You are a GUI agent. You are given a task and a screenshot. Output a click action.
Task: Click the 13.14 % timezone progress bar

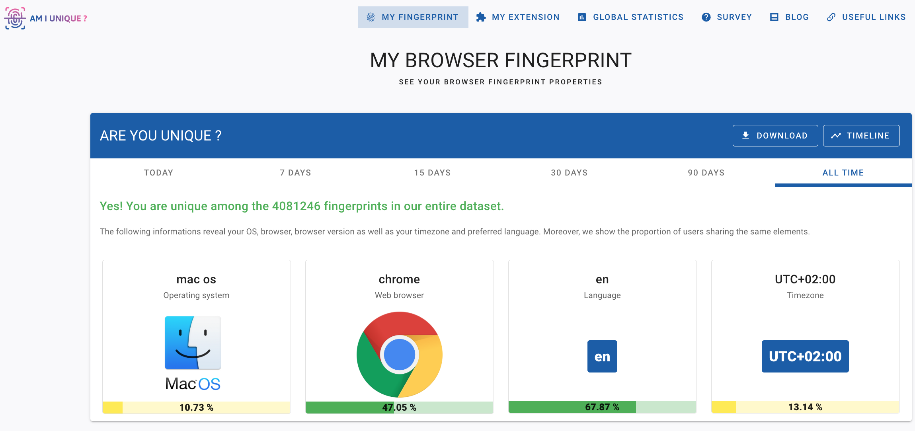(x=806, y=407)
